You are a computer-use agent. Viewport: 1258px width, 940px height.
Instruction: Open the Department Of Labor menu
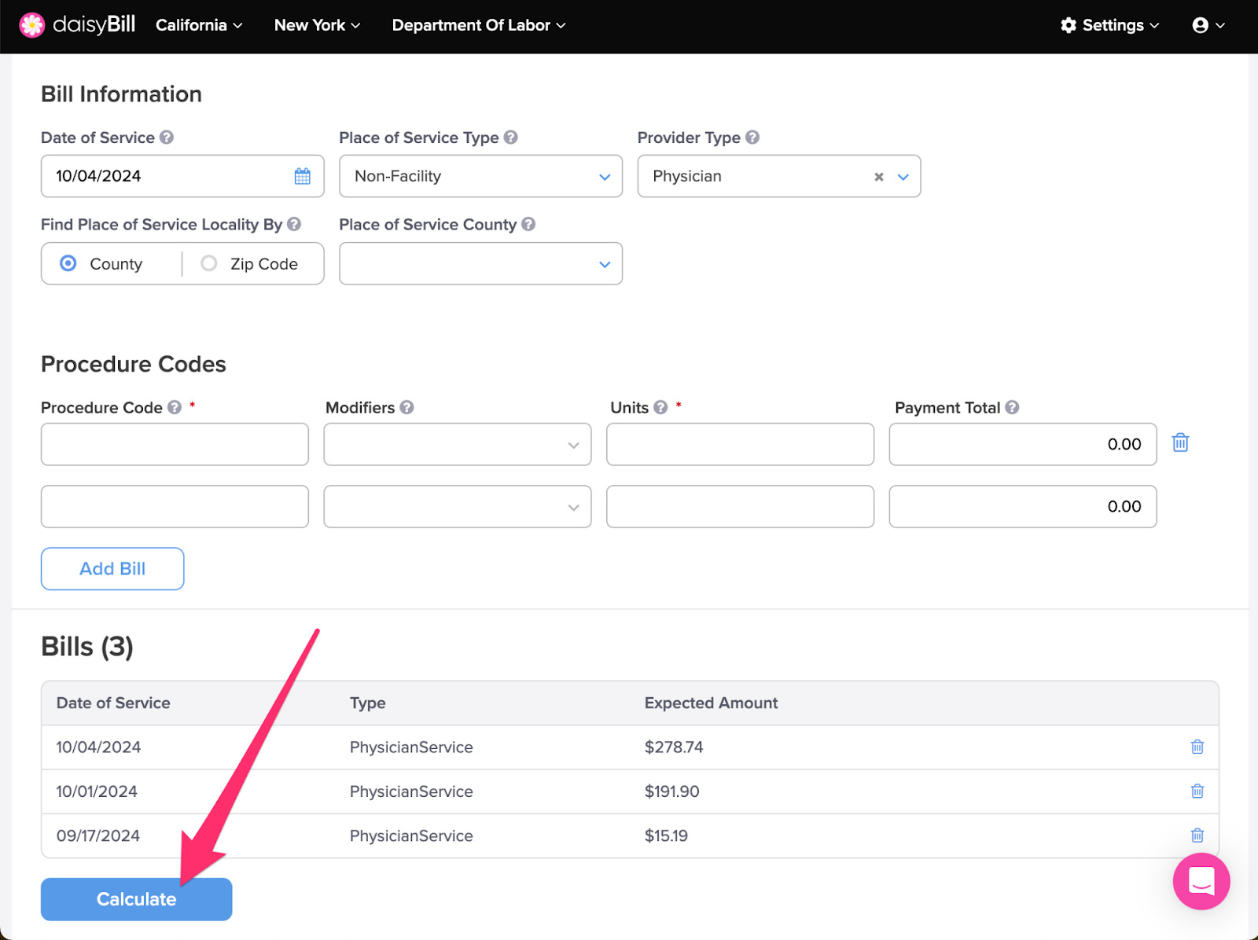tap(479, 25)
